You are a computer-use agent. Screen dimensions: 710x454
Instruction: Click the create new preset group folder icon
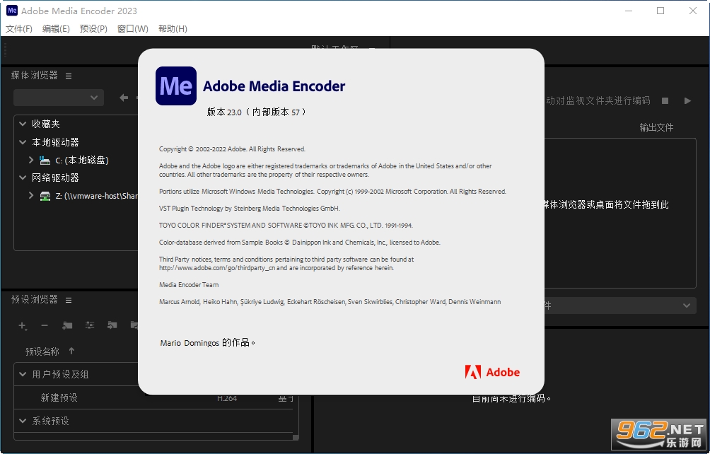(x=67, y=325)
